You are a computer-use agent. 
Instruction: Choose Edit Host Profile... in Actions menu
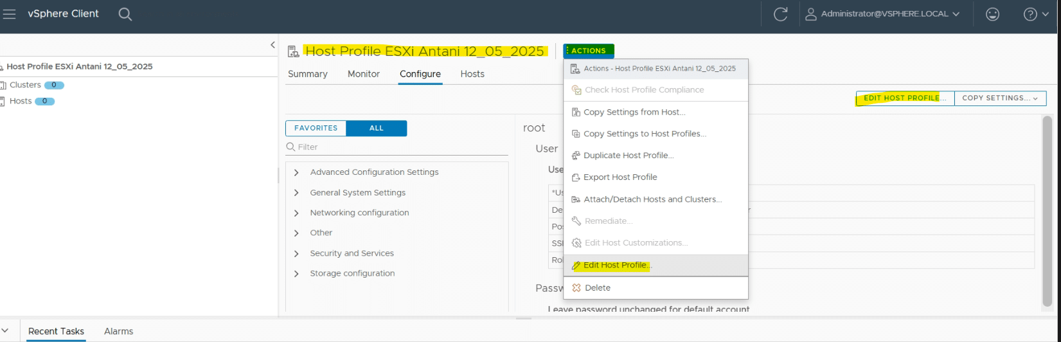point(655,265)
